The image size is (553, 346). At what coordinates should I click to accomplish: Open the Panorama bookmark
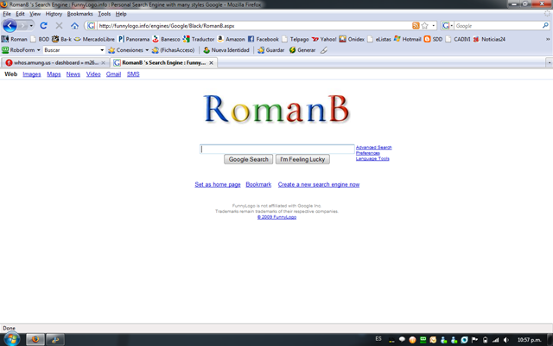134,39
